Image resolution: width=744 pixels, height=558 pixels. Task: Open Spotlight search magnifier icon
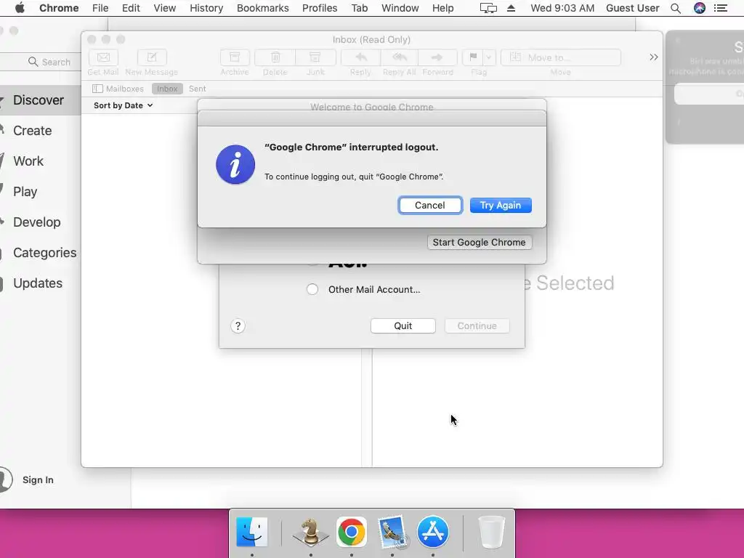676,8
